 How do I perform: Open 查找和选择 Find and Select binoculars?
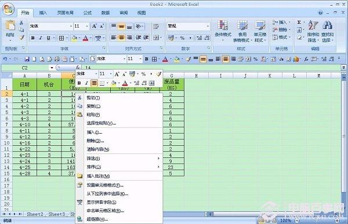(328, 31)
